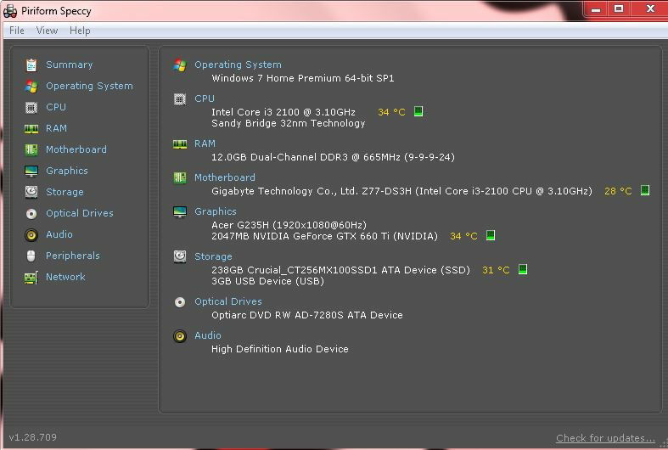Click the Peripherals mouse icon in sidebar
Screen dimensions: 668x450
pyautogui.click(x=31, y=256)
